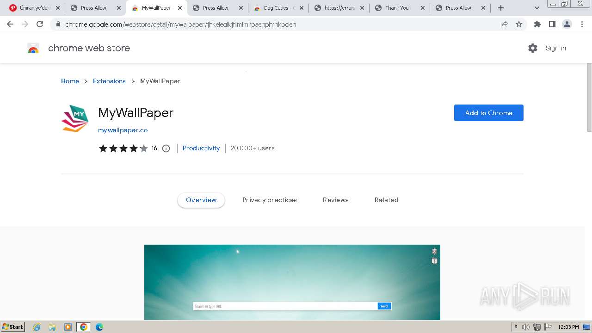Open the Chrome profile avatar
Screen dimensions: 592x333
coord(567,24)
